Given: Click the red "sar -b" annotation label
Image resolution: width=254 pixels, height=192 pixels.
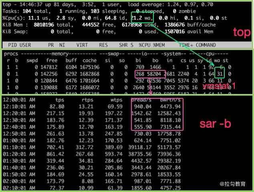Looking at the screenshot, I should coord(216,124).
